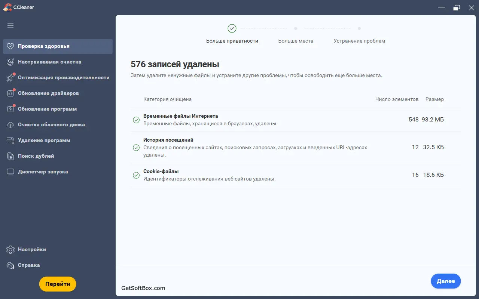Click the Software Updater icon
The image size is (479, 299).
point(10,109)
